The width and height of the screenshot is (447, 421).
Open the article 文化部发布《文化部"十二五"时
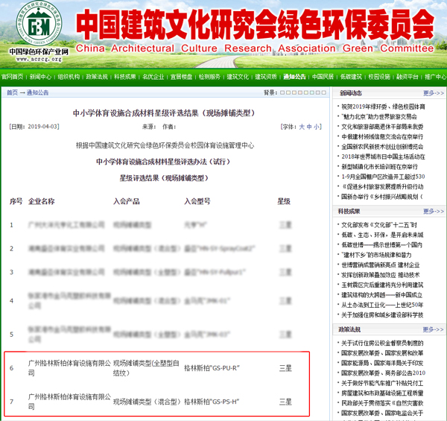pos(379,225)
